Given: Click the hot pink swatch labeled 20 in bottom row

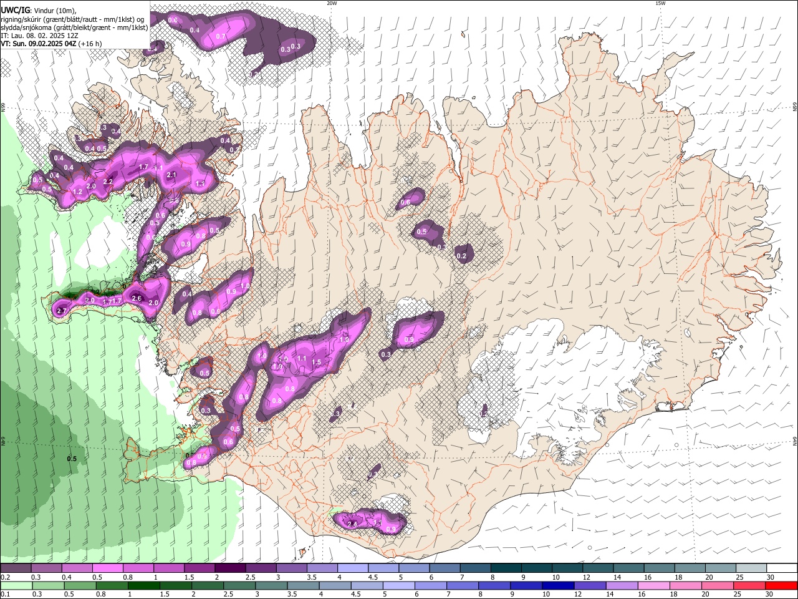Looking at the screenshot, I should 718,585.
